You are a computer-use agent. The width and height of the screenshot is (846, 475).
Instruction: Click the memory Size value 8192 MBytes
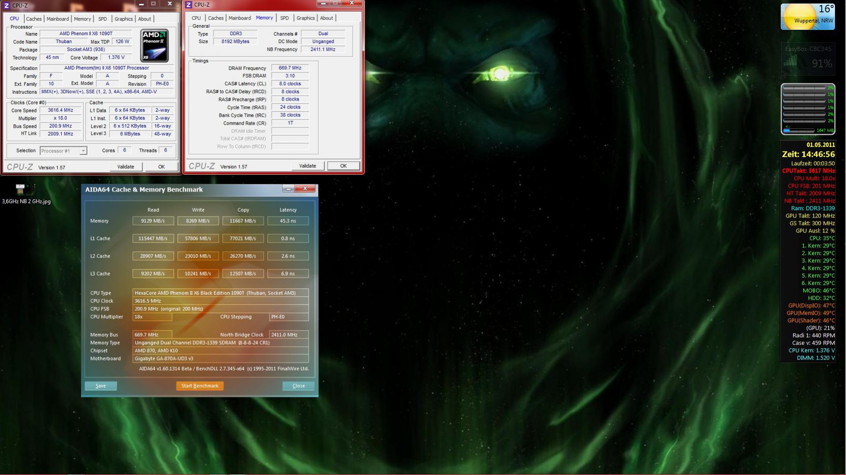pos(235,41)
